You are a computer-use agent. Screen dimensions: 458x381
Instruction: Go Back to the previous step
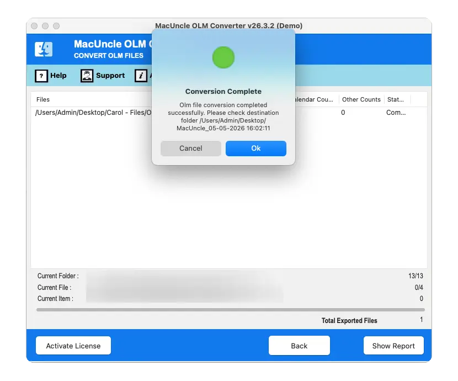pos(299,346)
